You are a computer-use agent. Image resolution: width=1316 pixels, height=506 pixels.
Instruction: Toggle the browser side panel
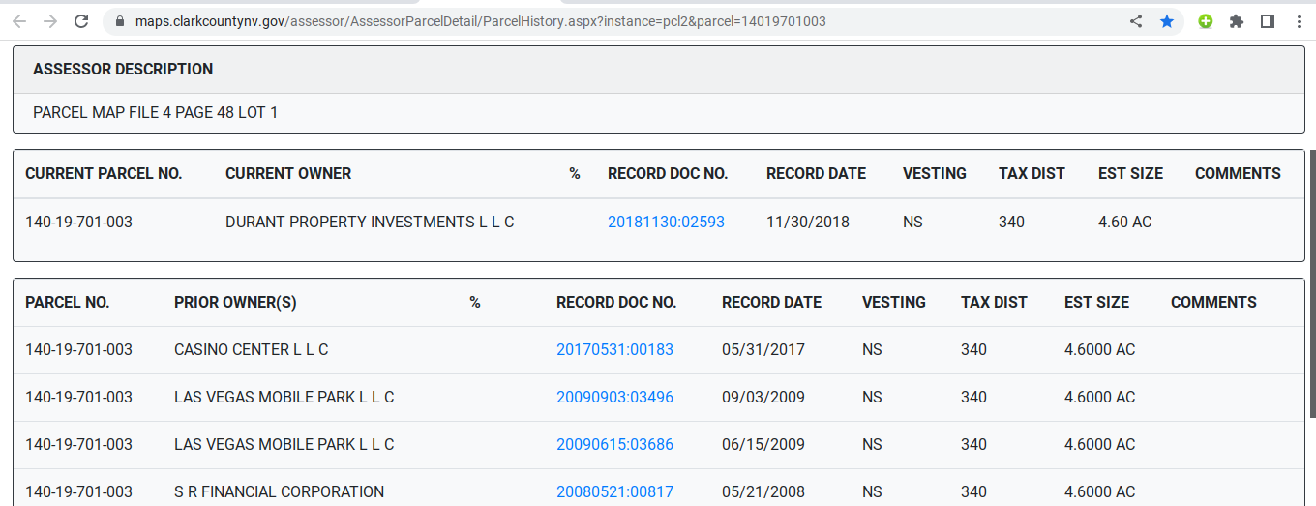[x=1267, y=21]
